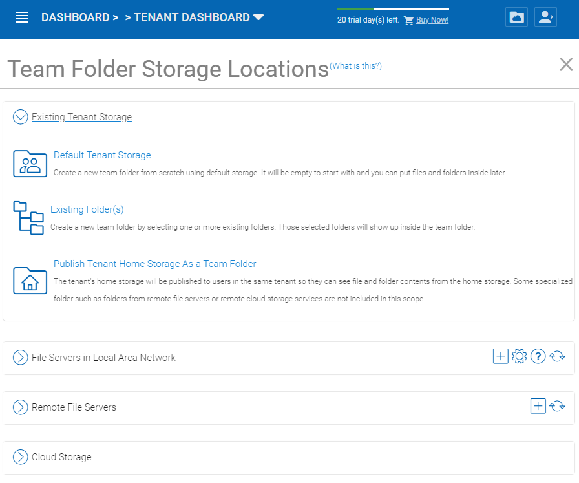
Task: Open the Tenant Dashboard dropdown arrow
Action: [258, 17]
